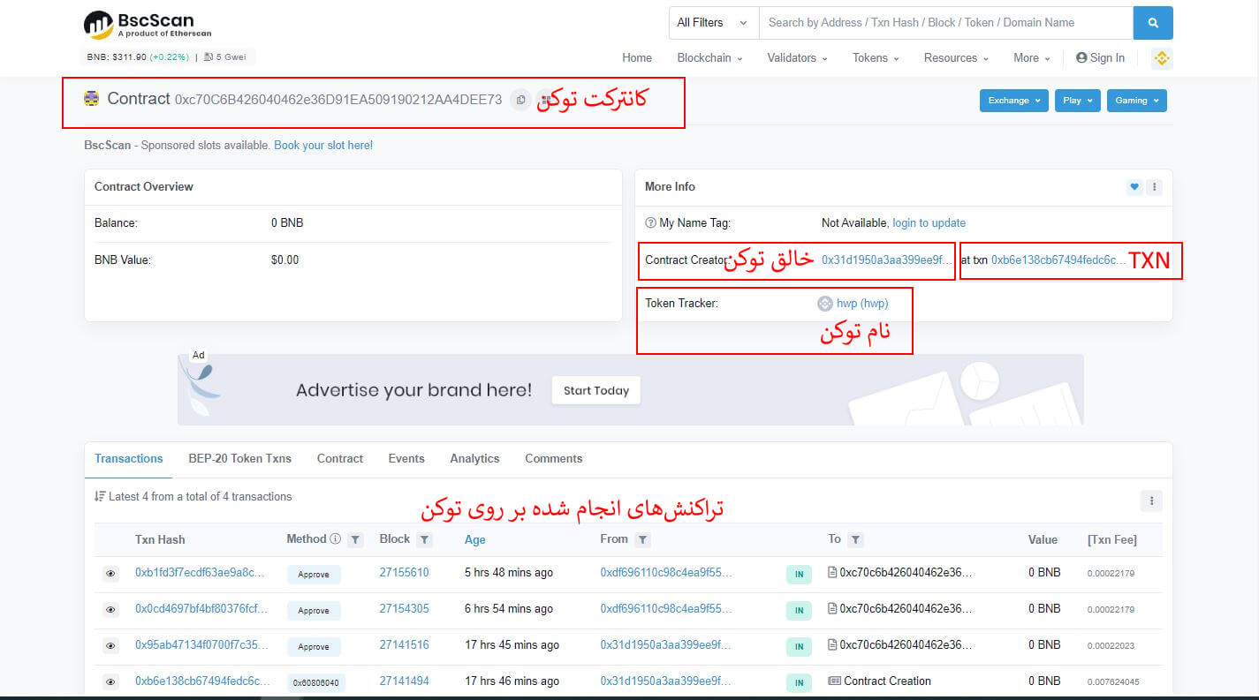
Task: Switch to the Contract tab
Action: coord(340,459)
